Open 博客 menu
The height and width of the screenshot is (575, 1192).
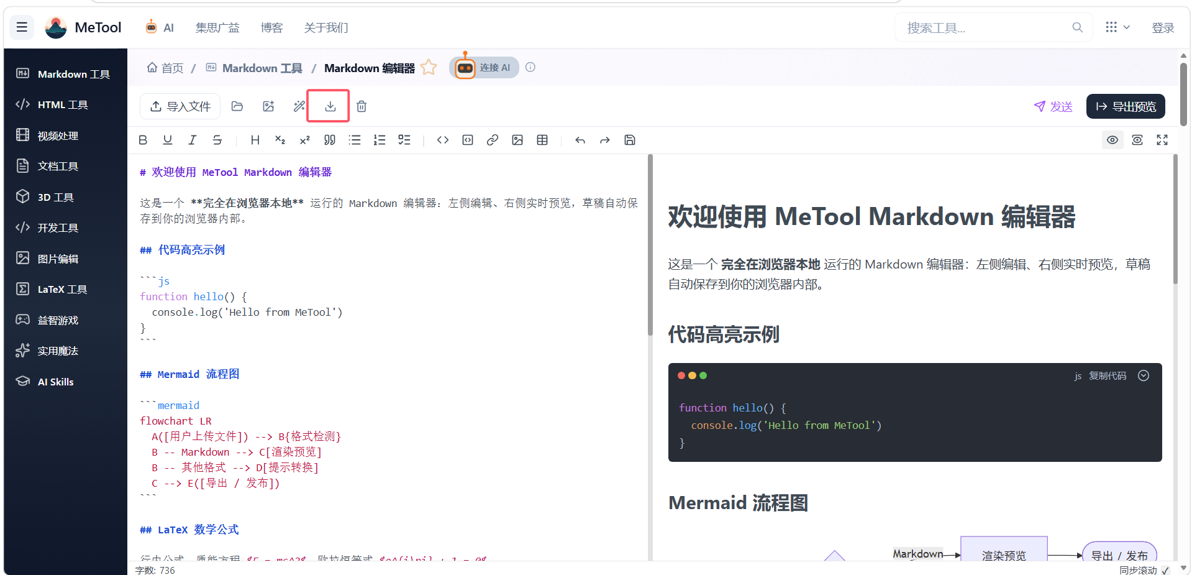[x=271, y=27]
